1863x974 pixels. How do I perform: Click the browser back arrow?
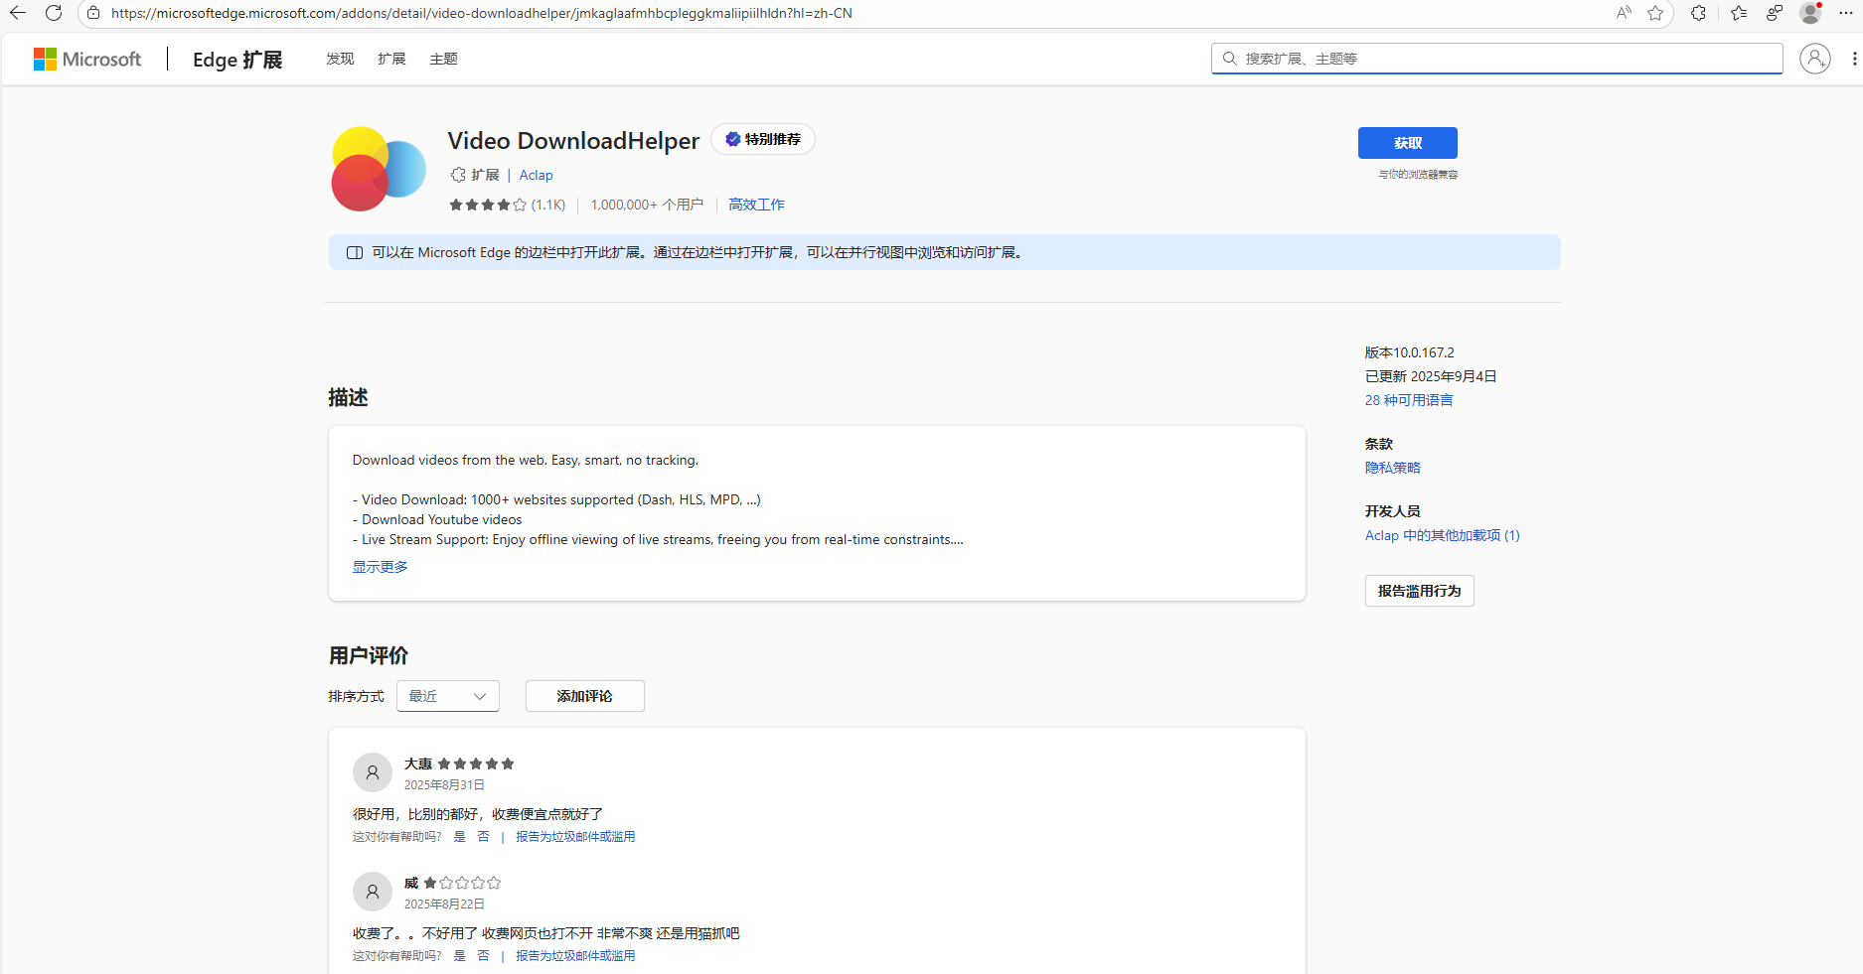tap(18, 13)
